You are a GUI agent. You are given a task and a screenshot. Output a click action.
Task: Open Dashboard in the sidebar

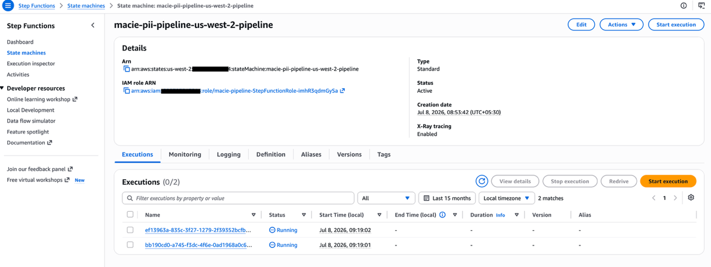point(20,42)
